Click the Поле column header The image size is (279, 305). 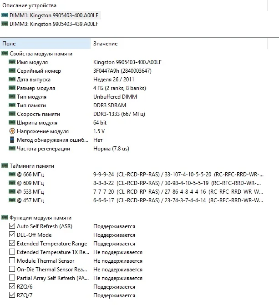tap(45, 44)
